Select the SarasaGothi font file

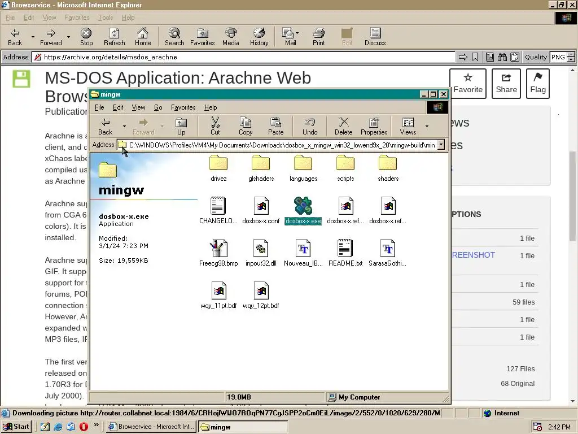point(388,253)
